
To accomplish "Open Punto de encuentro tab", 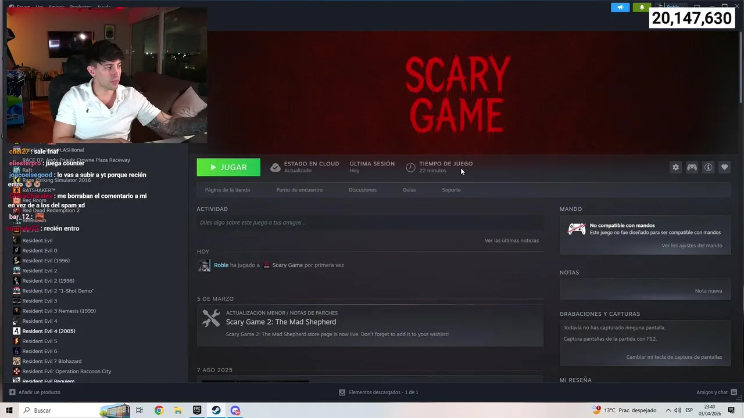I will [299, 190].
